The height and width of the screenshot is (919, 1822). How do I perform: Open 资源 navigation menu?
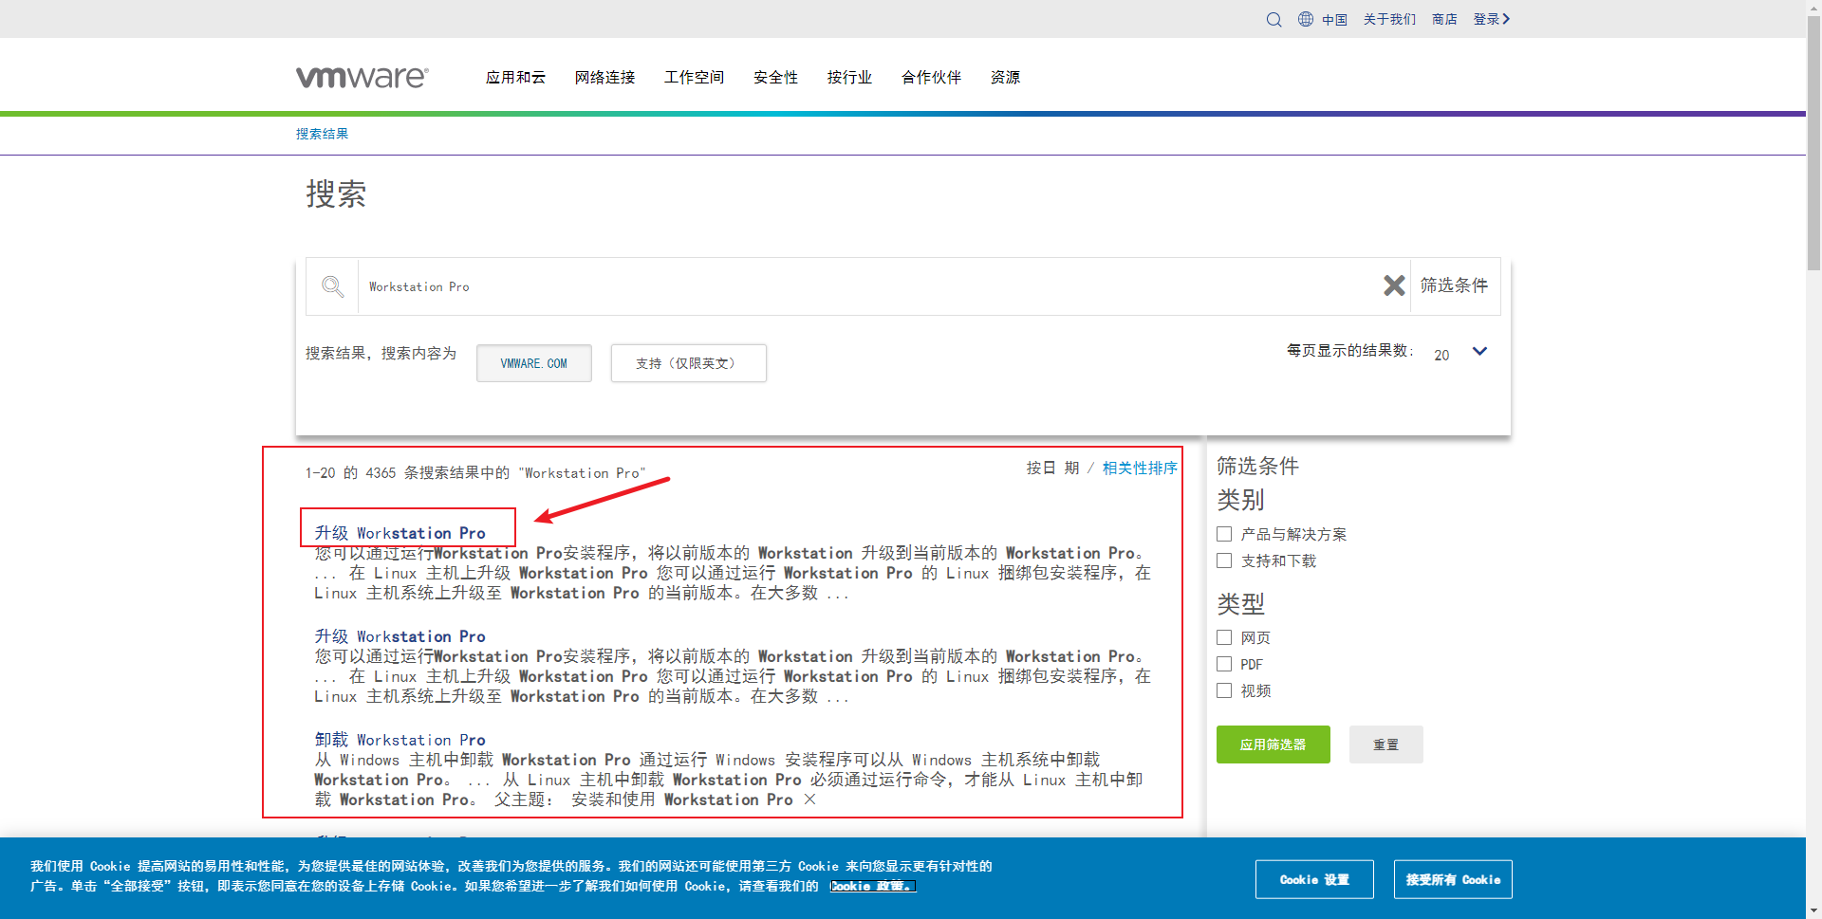[1005, 78]
